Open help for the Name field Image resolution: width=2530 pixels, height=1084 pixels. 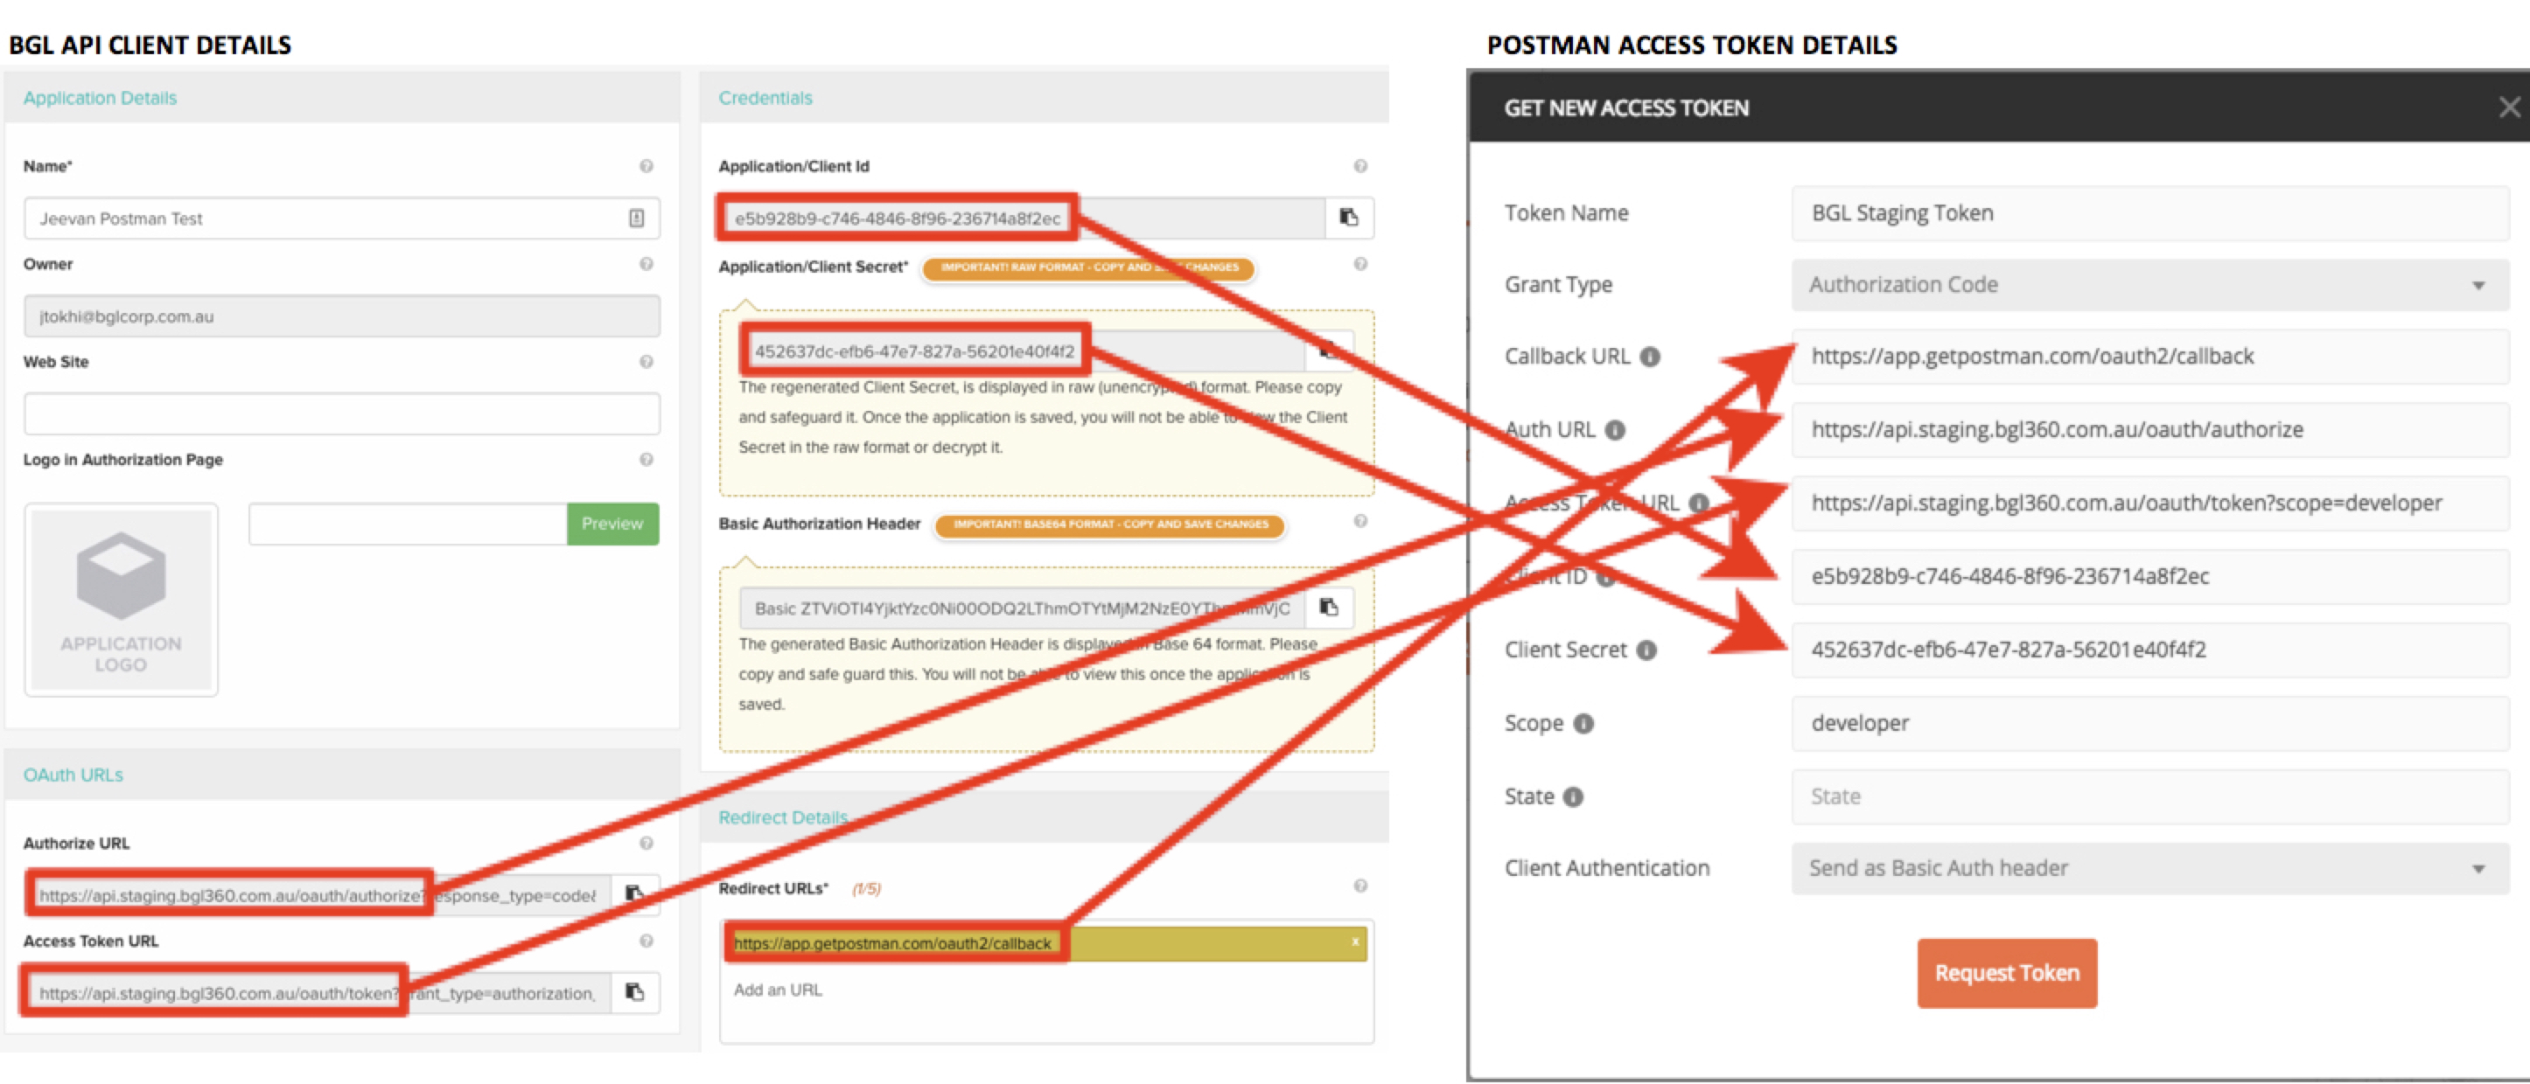pyautogui.click(x=646, y=166)
